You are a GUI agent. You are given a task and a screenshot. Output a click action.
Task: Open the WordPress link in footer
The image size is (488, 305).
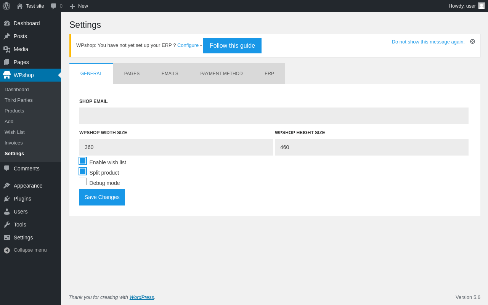click(x=142, y=297)
